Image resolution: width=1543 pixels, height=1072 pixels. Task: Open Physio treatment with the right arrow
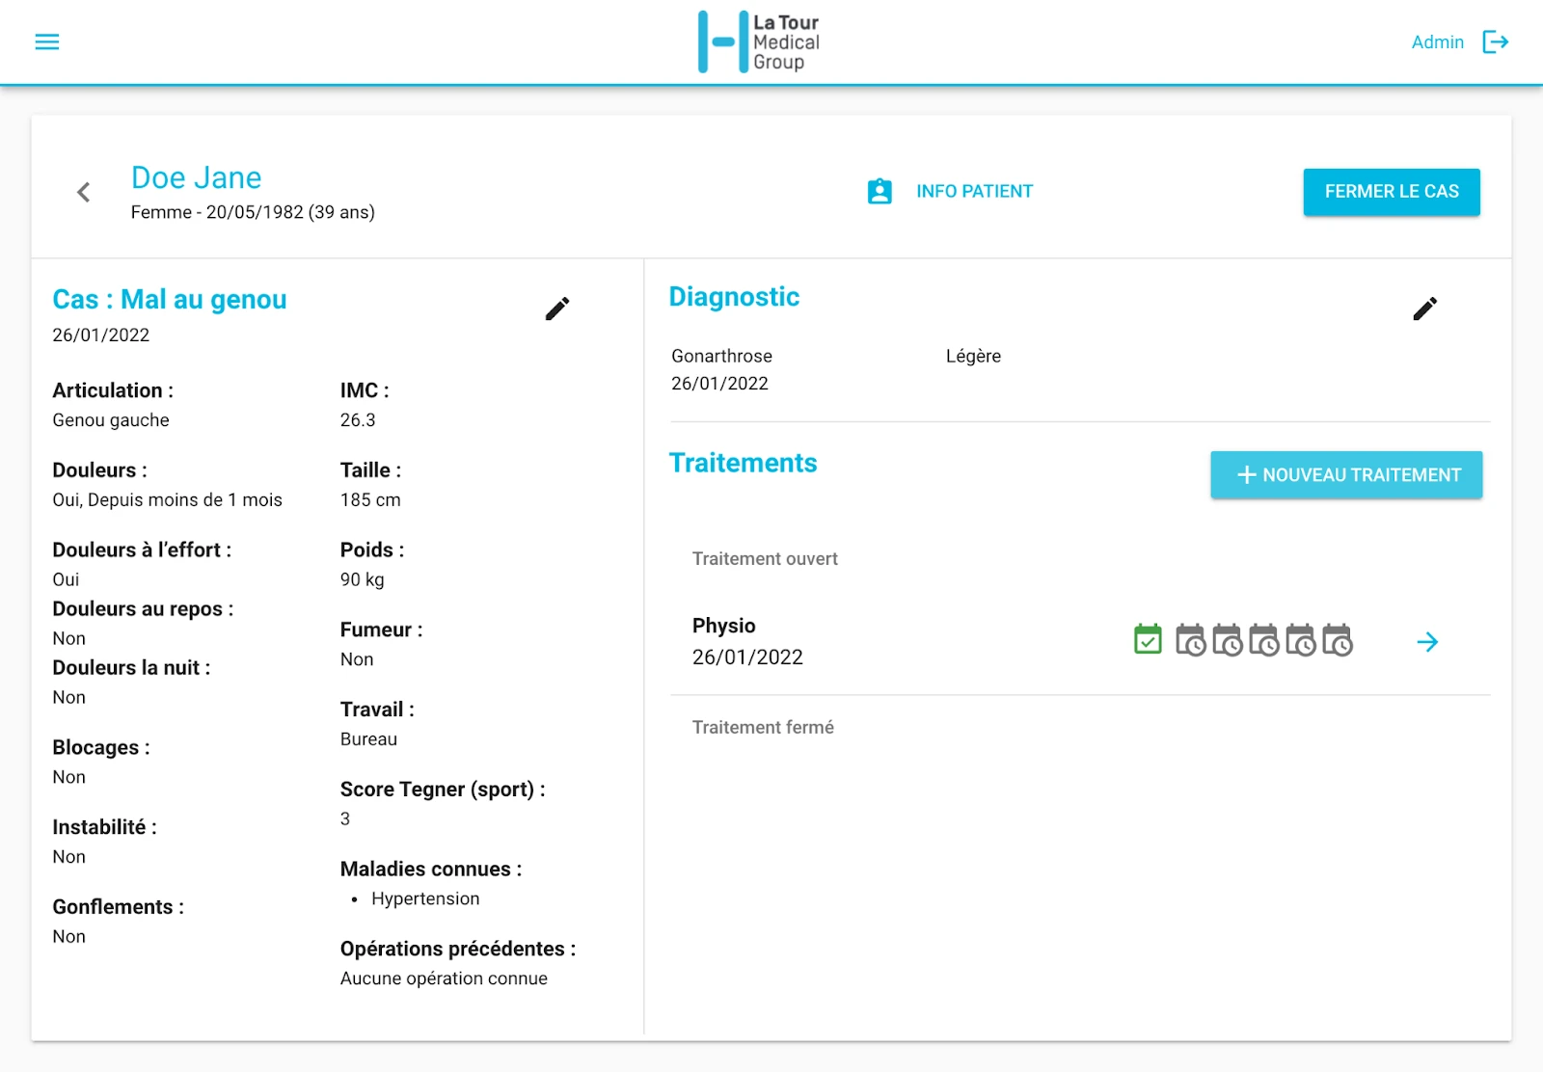coord(1427,642)
